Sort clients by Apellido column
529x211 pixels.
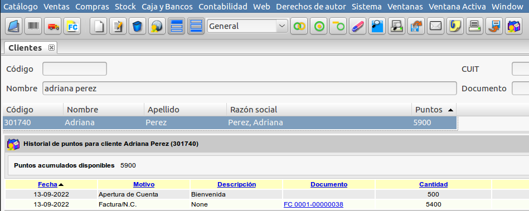(186, 110)
